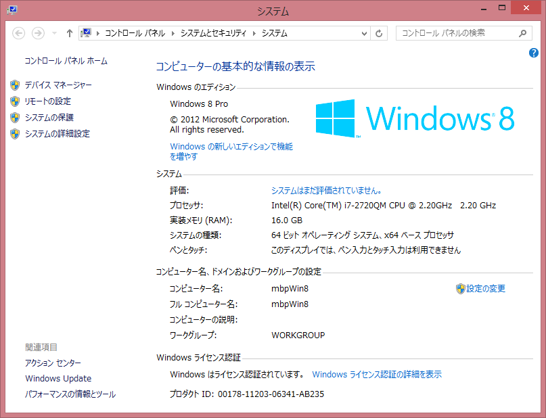The height and width of the screenshot is (418, 546).
Task: Click the mbpWin8 value beside フル コンピューター名
Action: [290, 304]
